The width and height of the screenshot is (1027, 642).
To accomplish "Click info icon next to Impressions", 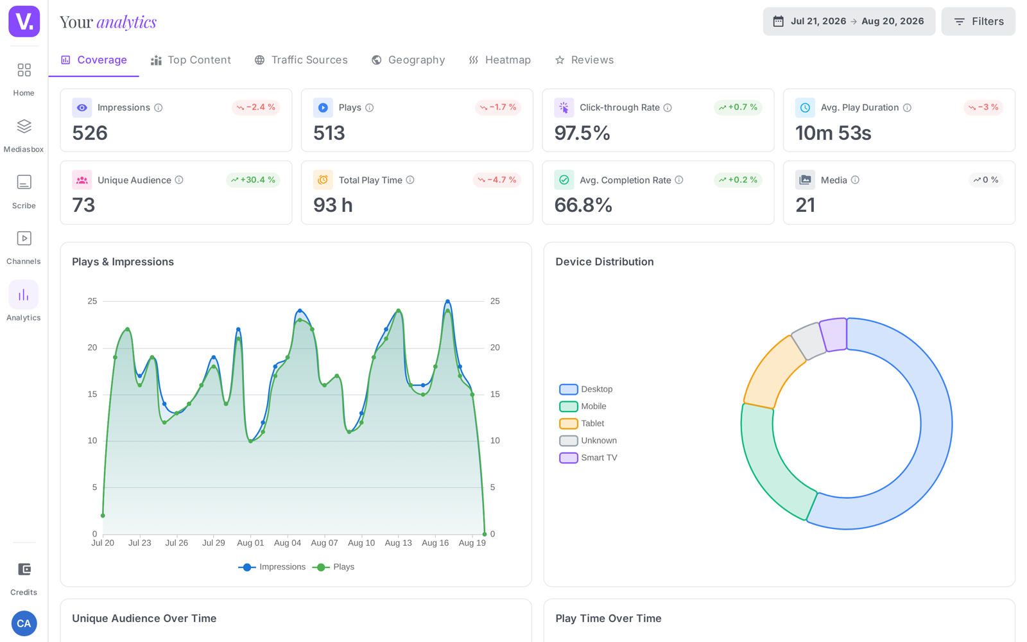I will (159, 108).
